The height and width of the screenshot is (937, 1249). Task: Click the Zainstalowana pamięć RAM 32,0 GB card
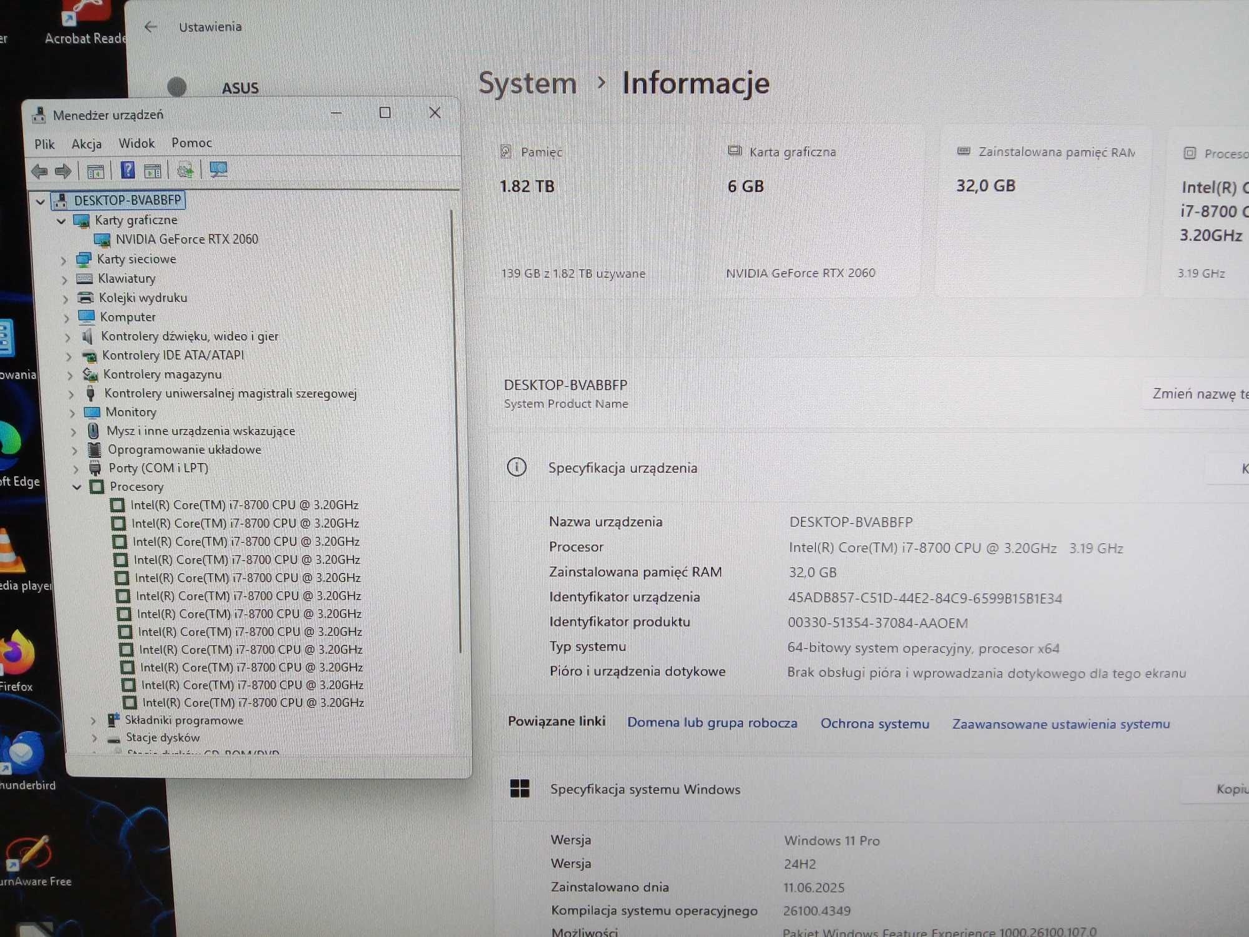1044,212
